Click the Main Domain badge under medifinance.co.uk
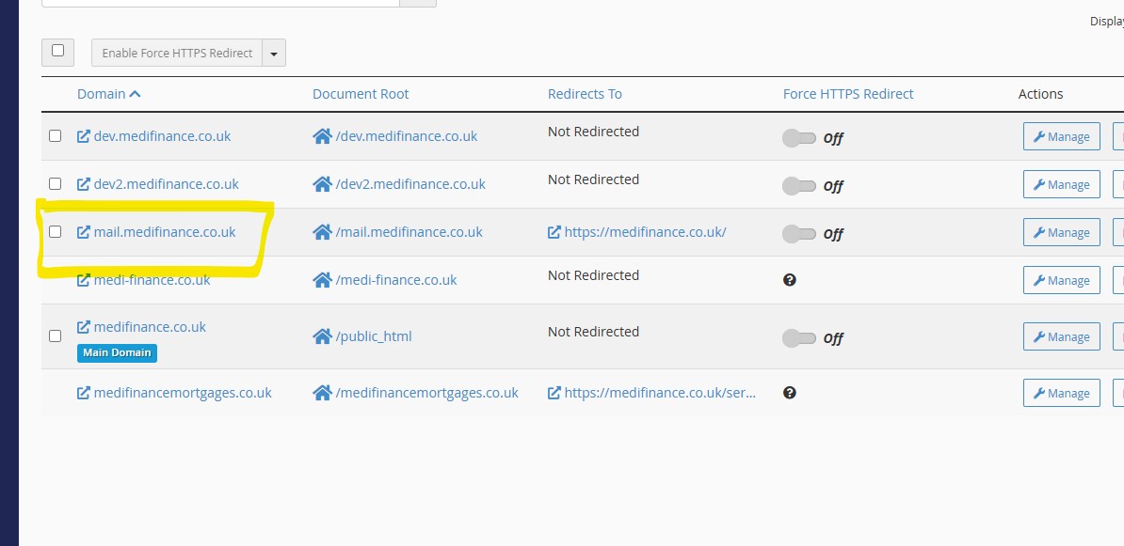Viewport: 1124px width, 546px height. coord(117,352)
